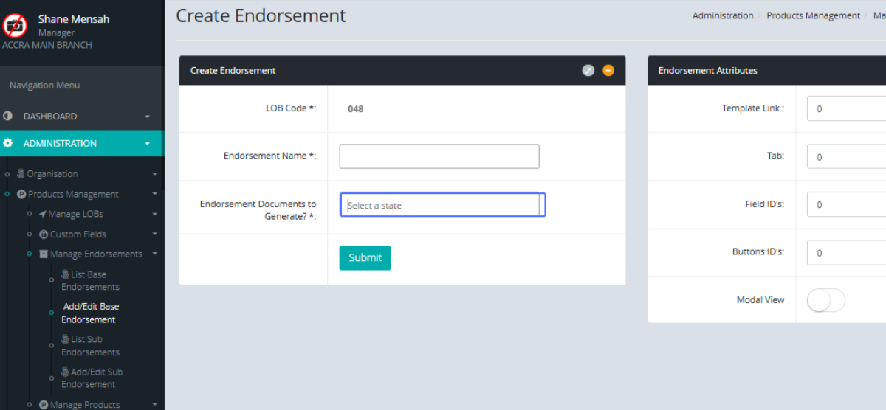The image size is (886, 410).
Task: Click the Custom Fields lock icon
Action: coord(44,234)
